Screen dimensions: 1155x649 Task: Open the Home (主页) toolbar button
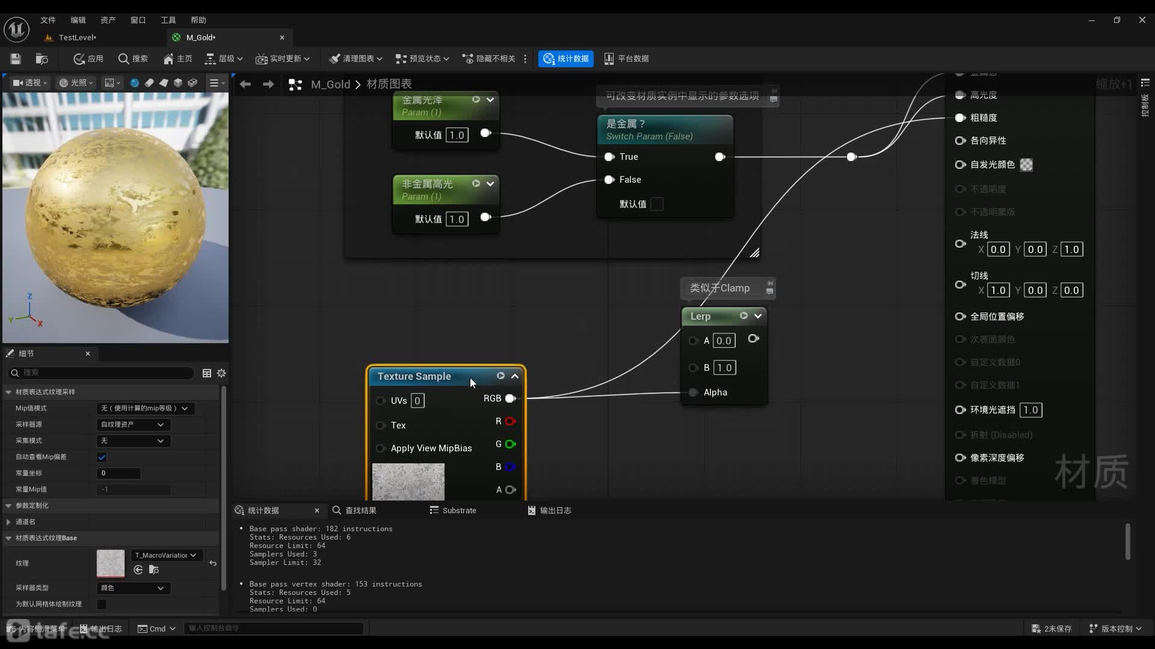click(177, 58)
